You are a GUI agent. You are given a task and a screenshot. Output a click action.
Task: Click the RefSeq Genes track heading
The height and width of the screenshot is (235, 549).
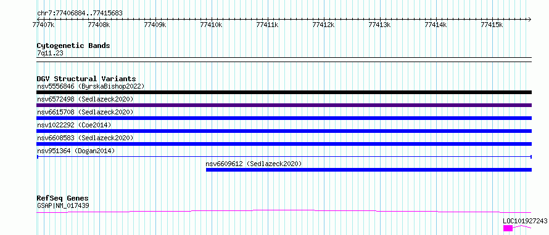click(x=63, y=198)
